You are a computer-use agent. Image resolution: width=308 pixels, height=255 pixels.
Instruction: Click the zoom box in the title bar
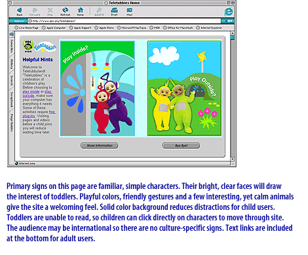229,3
